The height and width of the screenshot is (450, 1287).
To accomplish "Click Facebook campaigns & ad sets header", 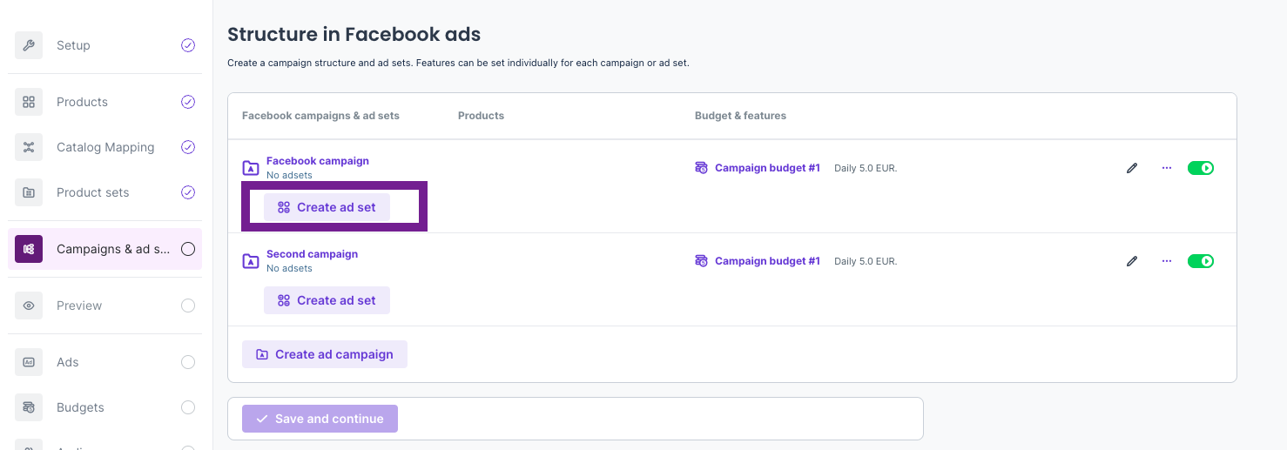I will [320, 116].
